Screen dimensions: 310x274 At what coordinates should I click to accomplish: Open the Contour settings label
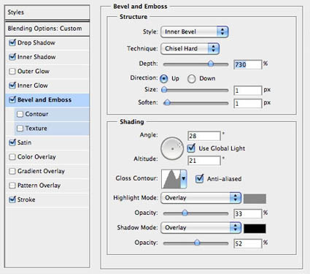click(x=36, y=114)
